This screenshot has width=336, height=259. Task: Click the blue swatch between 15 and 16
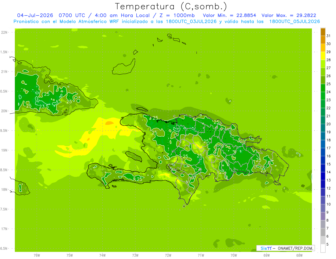point(323,160)
